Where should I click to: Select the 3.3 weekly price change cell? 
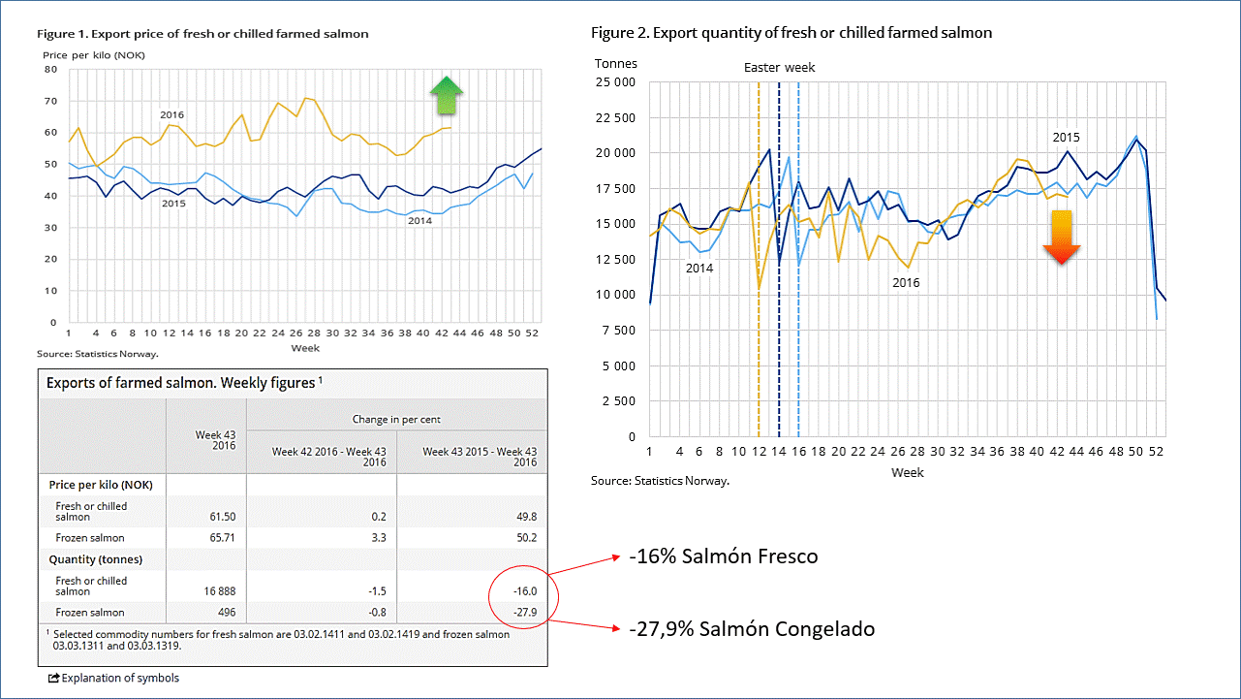379,538
